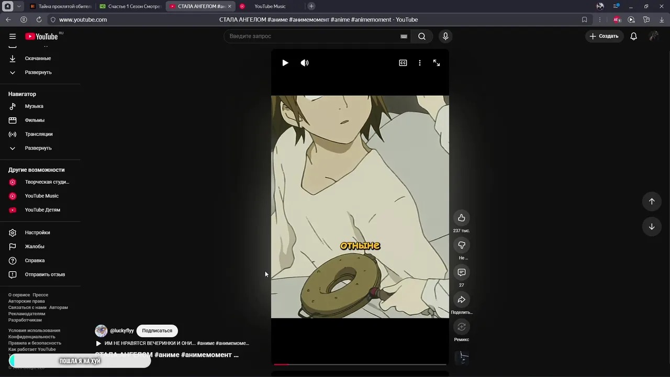Go to the previous Short with up arrow
Viewport: 670px width, 377px height.
[652, 202]
